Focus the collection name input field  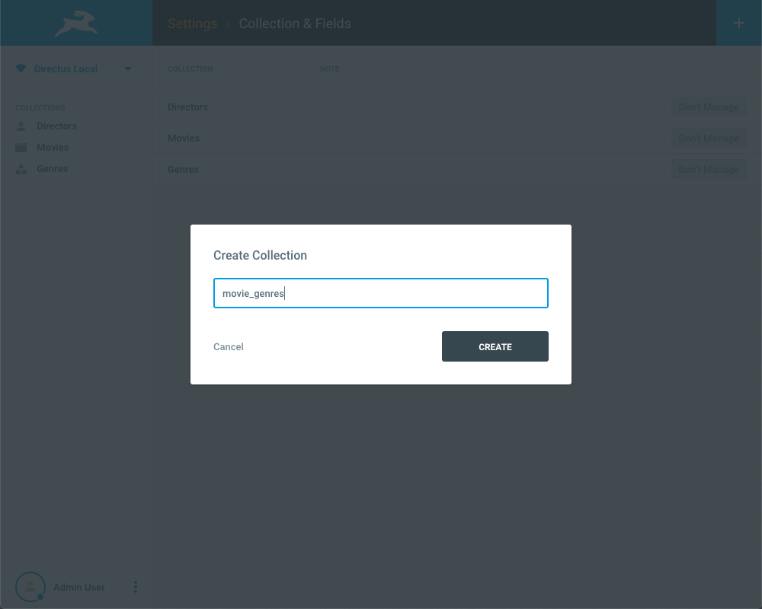pos(380,293)
